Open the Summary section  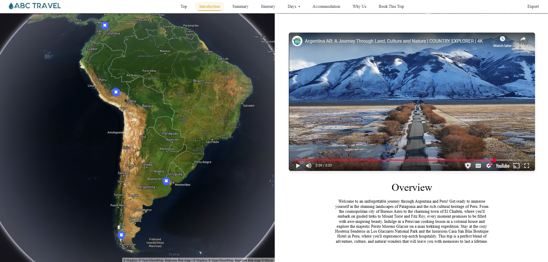[x=240, y=6]
